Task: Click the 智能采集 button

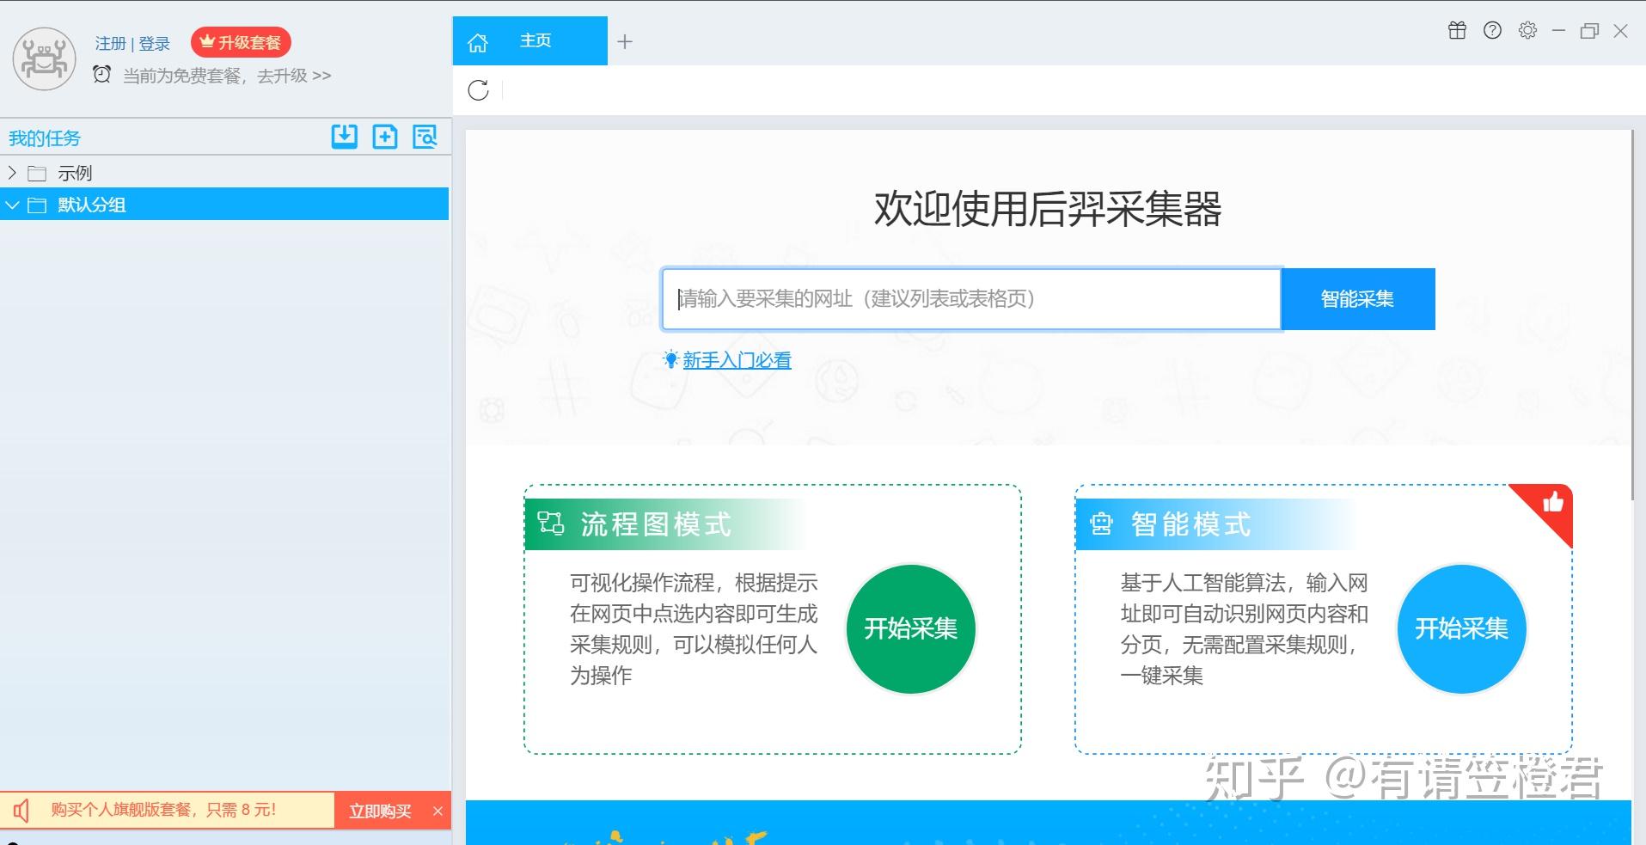Action: point(1357,299)
